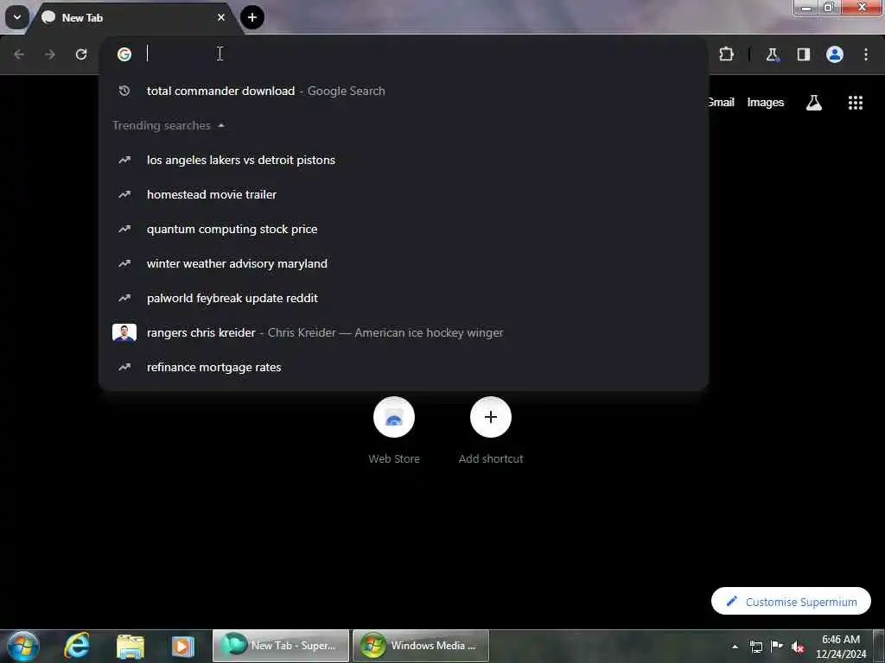The image size is (885, 663).
Task: Toggle the side panel
Action: tap(803, 54)
